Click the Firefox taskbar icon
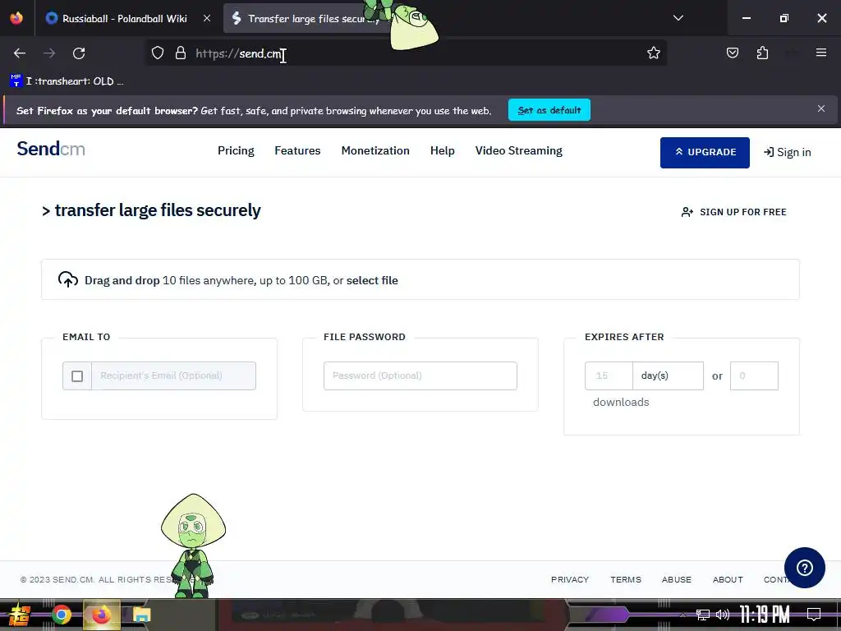The width and height of the screenshot is (841, 631). [x=101, y=615]
